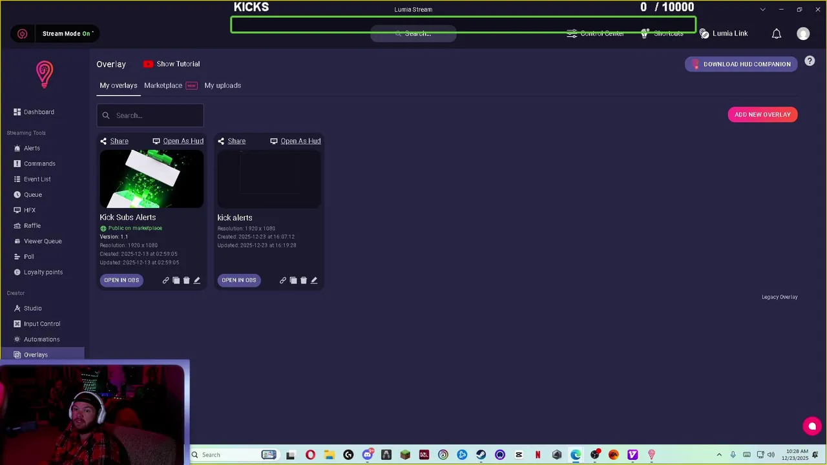Toggle Stream Mode On

click(x=68, y=34)
